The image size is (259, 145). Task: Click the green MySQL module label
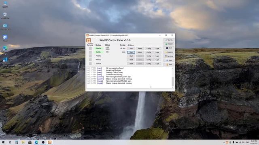[x=98, y=52]
